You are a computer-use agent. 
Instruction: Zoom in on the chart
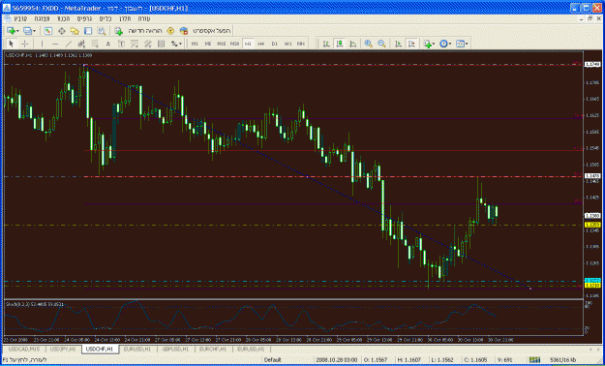pyautogui.click(x=368, y=44)
